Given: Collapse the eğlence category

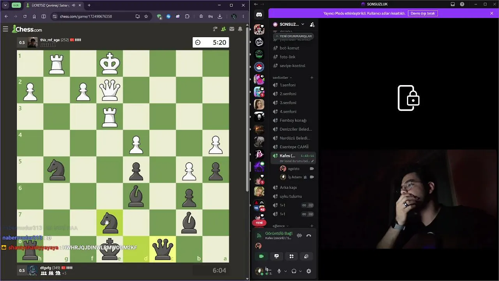Looking at the screenshot, I should (x=280, y=226).
